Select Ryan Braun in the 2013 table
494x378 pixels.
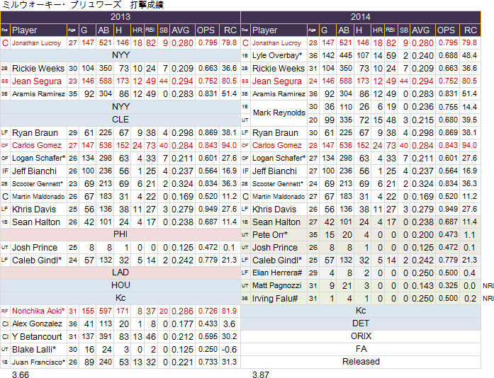(35, 133)
